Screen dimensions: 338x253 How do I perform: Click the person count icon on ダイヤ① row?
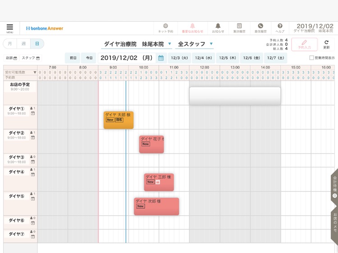tap(32, 108)
